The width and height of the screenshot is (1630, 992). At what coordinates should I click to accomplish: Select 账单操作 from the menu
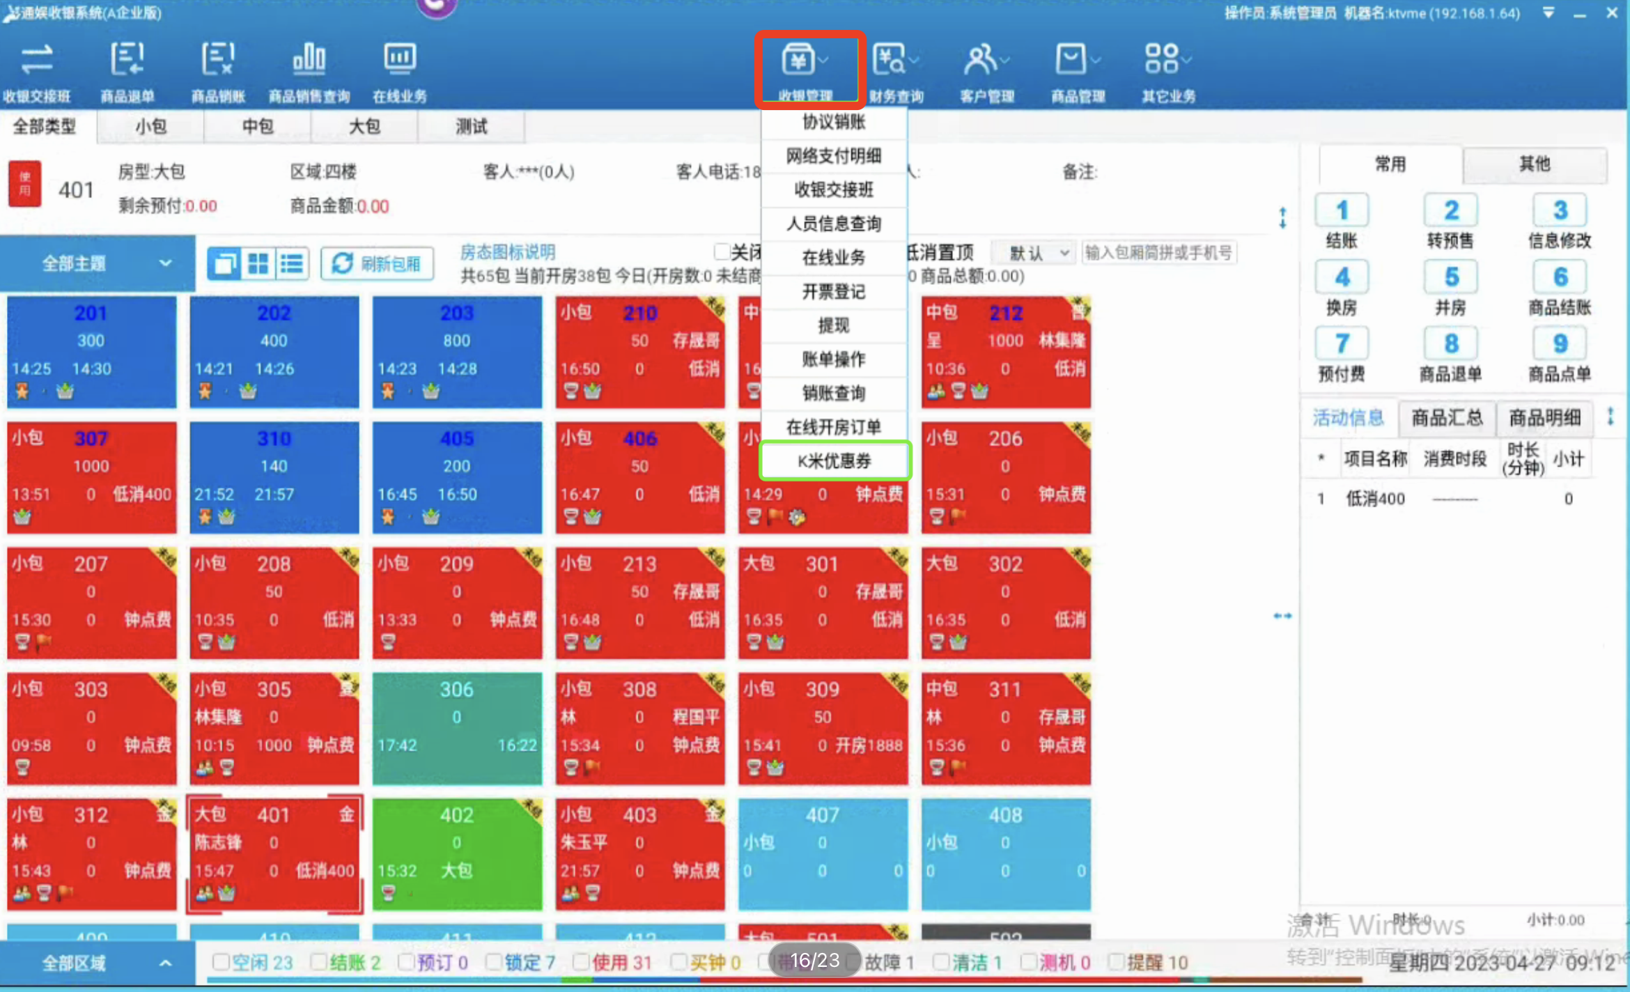pos(834,359)
